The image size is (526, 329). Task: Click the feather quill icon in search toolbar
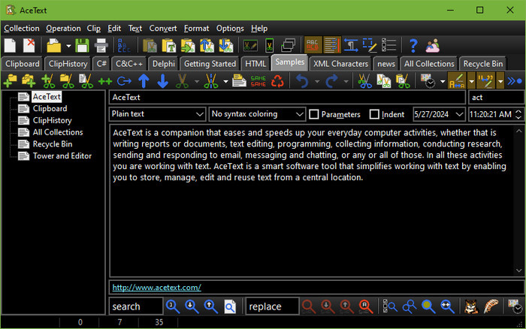point(491,306)
